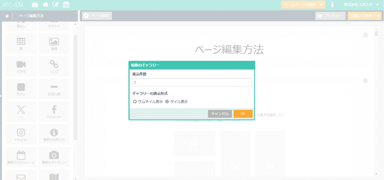384x180 pixels.
Task: Go to home via the house icon
Action: 45,5
